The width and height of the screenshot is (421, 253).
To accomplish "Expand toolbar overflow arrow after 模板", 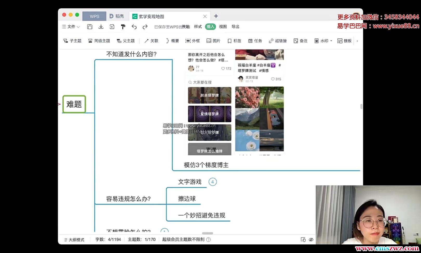I will coord(357,41).
